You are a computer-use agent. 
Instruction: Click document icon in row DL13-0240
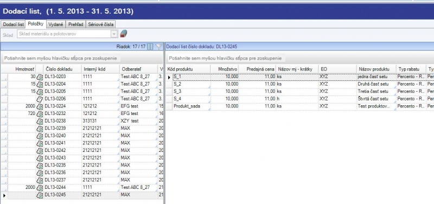click(40, 136)
